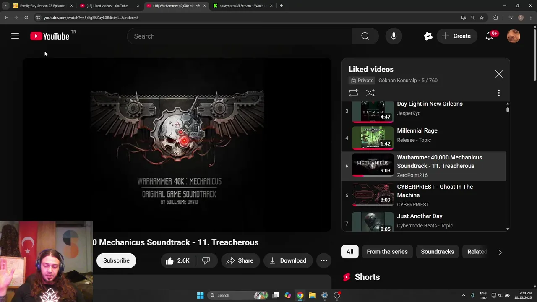
Task: Go back in browser history
Action: point(6,18)
